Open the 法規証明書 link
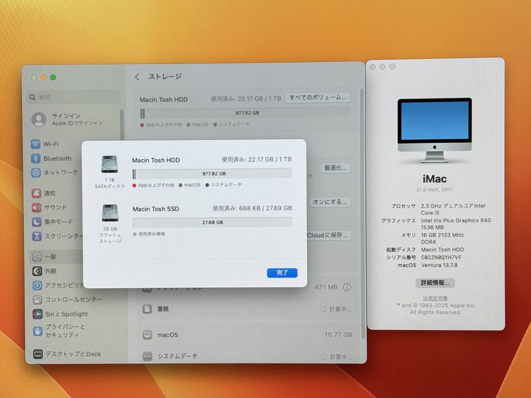This screenshot has height=398, width=531. 435,298
